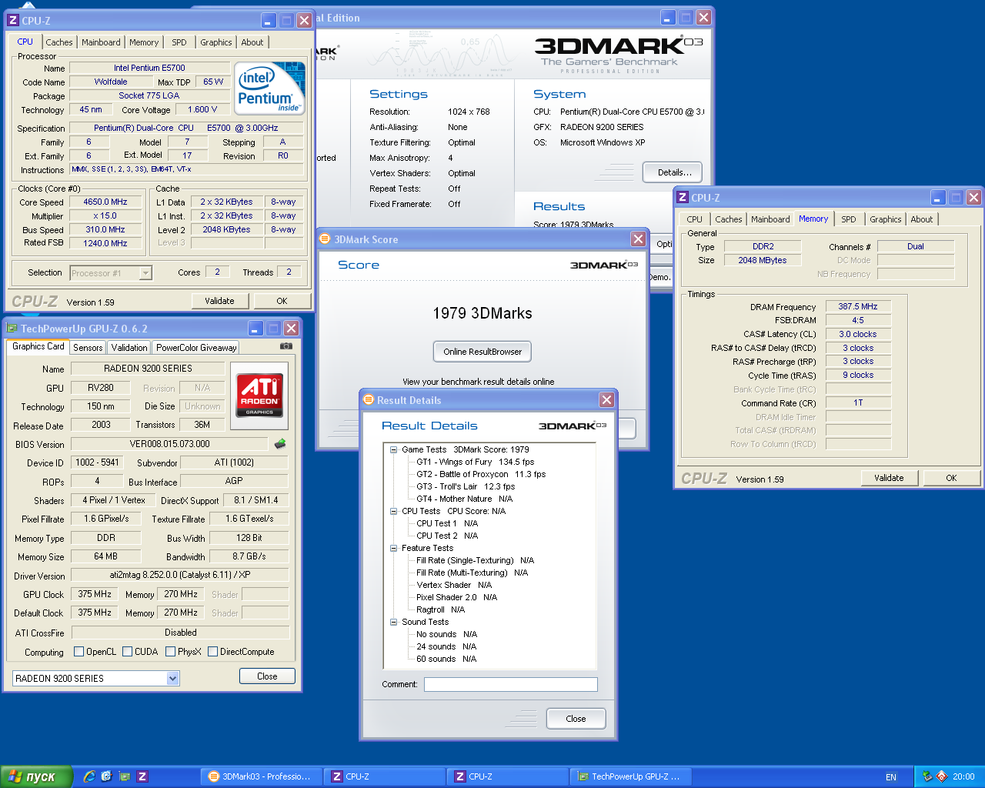Click TechPowerUp GPU-Z taskbar button

[630, 776]
